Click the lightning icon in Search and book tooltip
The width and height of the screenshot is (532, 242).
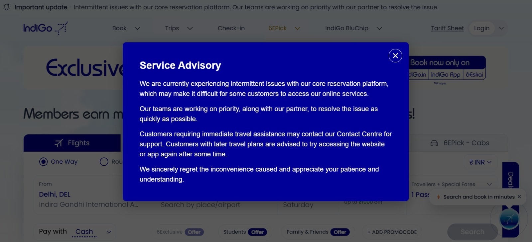click(x=439, y=197)
